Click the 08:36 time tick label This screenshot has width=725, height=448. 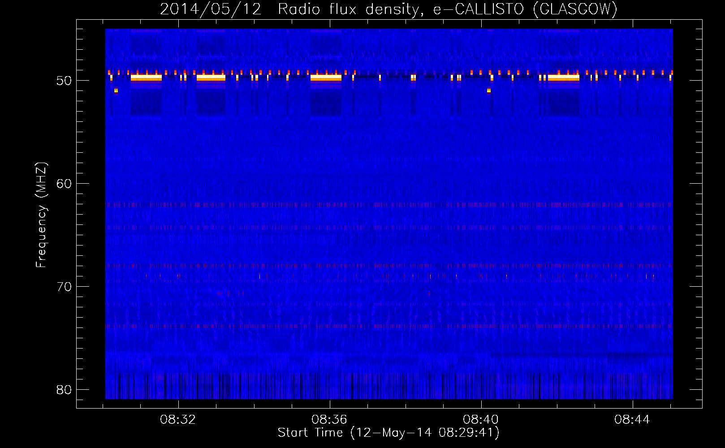click(329, 420)
